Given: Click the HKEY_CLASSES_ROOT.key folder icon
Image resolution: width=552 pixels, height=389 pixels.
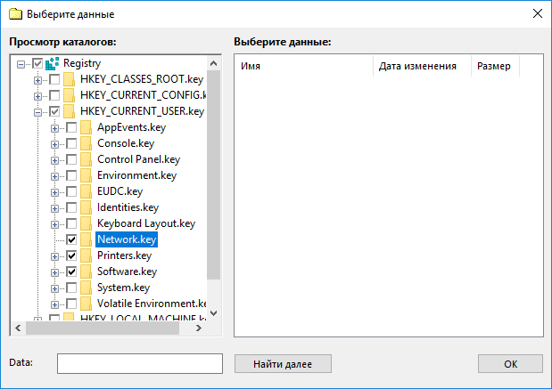Looking at the screenshot, I should [x=69, y=79].
